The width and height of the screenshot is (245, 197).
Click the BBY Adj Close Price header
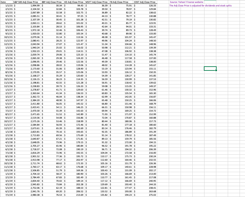(x=52, y=2)
